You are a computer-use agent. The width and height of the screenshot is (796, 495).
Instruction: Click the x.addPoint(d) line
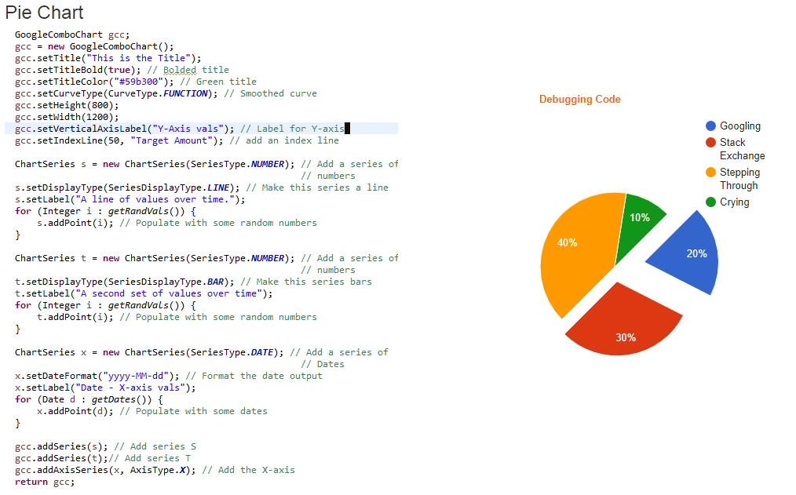click(x=152, y=411)
